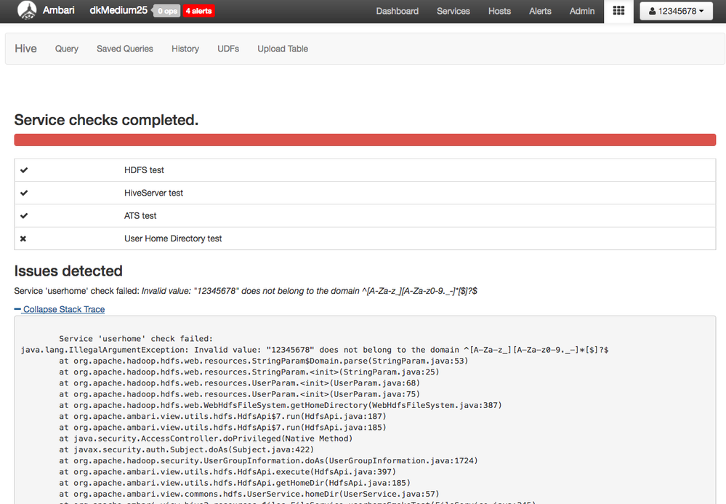Switch to the Query tab
726x504 pixels.
pyautogui.click(x=67, y=49)
